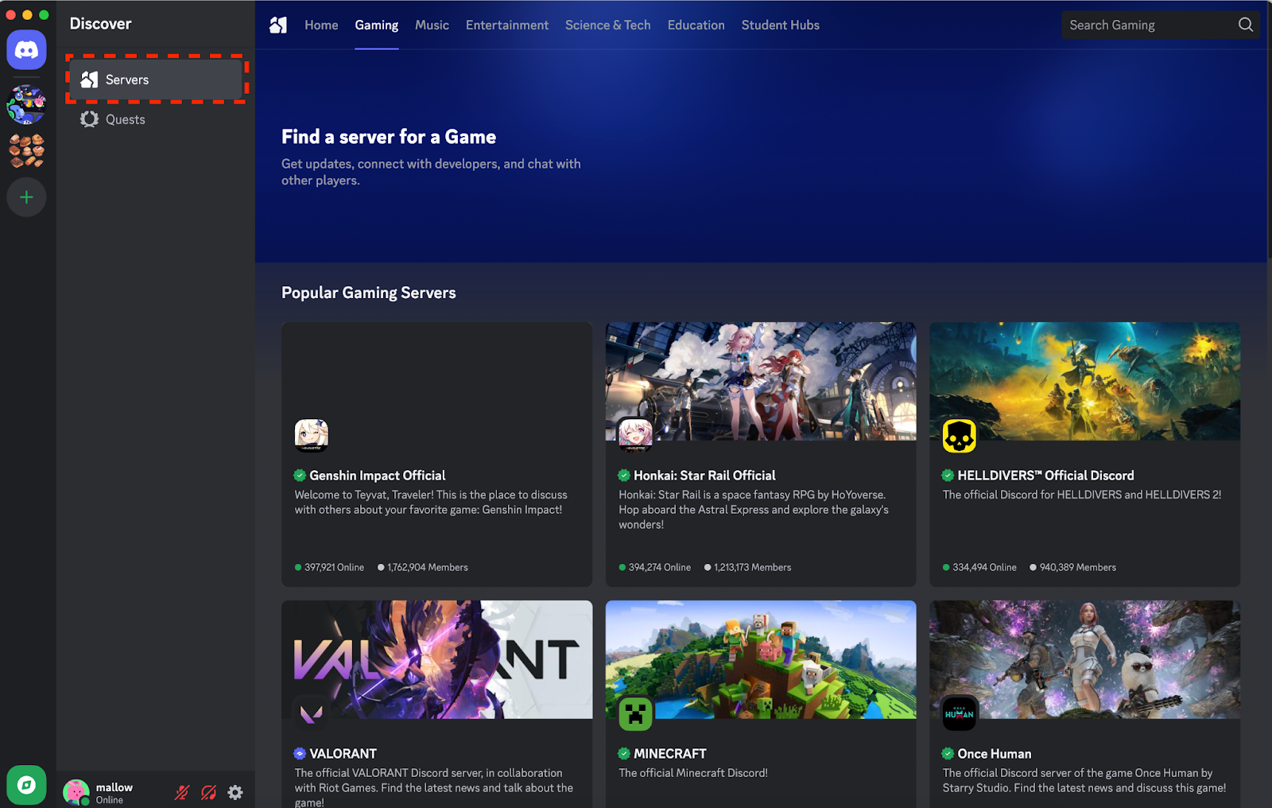Open VALORANT server title

pyautogui.click(x=343, y=753)
